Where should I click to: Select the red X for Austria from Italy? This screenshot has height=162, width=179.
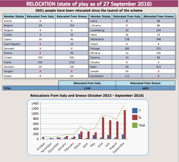[40, 21]
